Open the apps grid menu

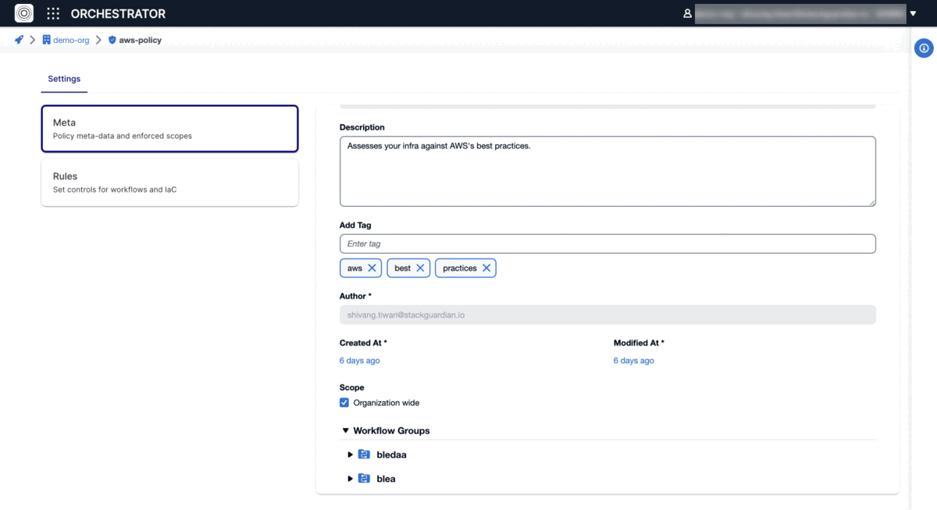coord(53,13)
